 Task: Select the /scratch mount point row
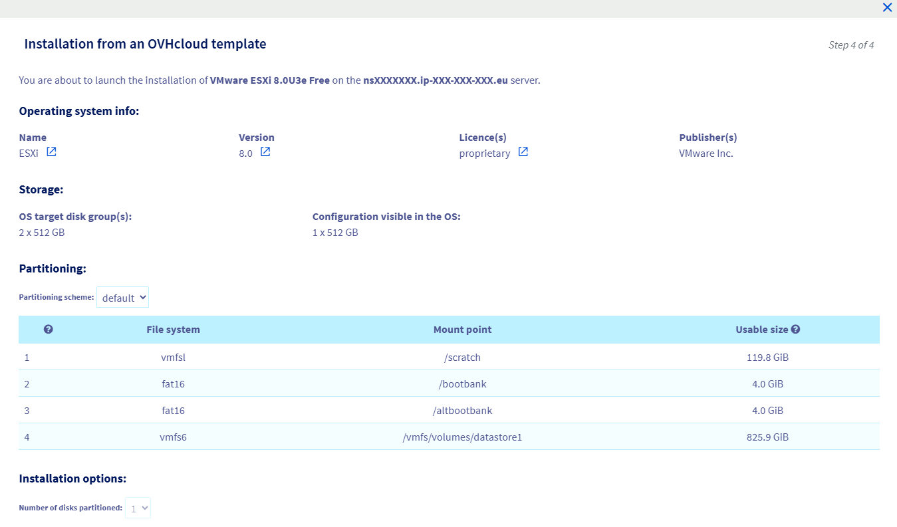[x=462, y=358]
